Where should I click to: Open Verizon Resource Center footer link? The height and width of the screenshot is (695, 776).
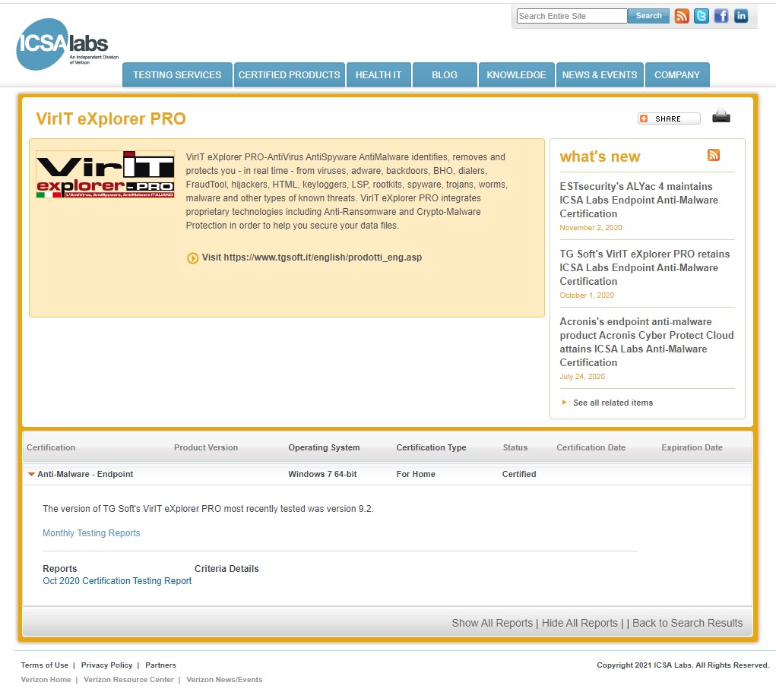click(x=128, y=679)
